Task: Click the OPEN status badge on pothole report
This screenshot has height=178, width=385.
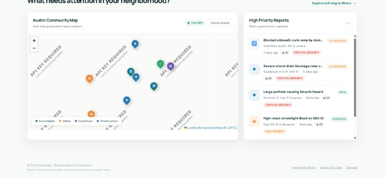Action: [342, 92]
